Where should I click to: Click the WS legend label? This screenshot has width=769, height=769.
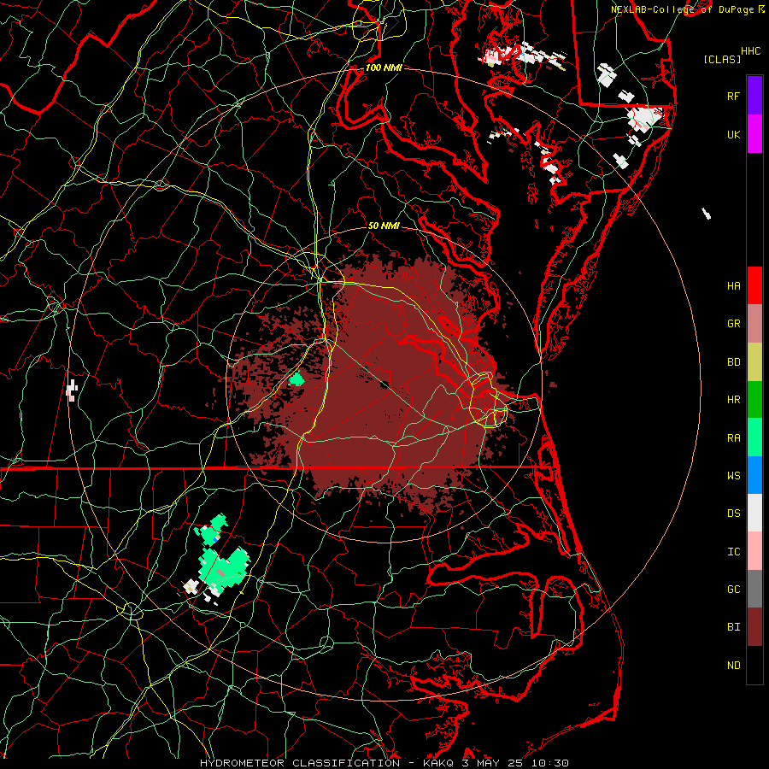(x=734, y=475)
